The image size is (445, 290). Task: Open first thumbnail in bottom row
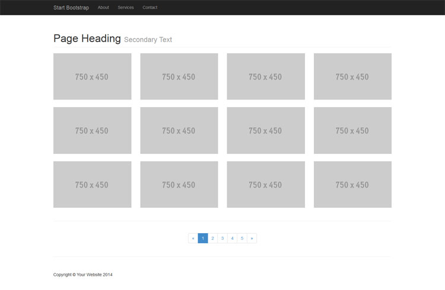[92, 185]
